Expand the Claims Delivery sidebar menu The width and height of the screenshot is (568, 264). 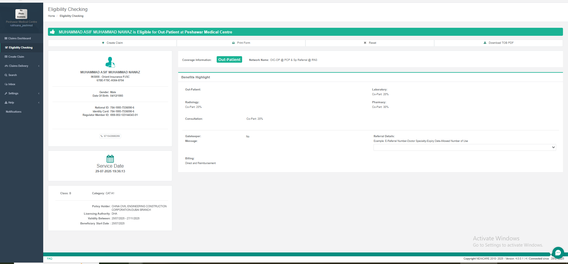tap(19, 66)
